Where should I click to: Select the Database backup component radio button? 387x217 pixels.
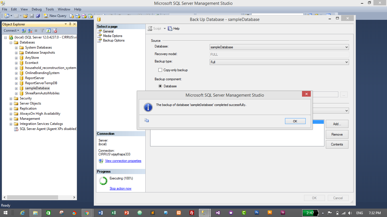coord(161,86)
